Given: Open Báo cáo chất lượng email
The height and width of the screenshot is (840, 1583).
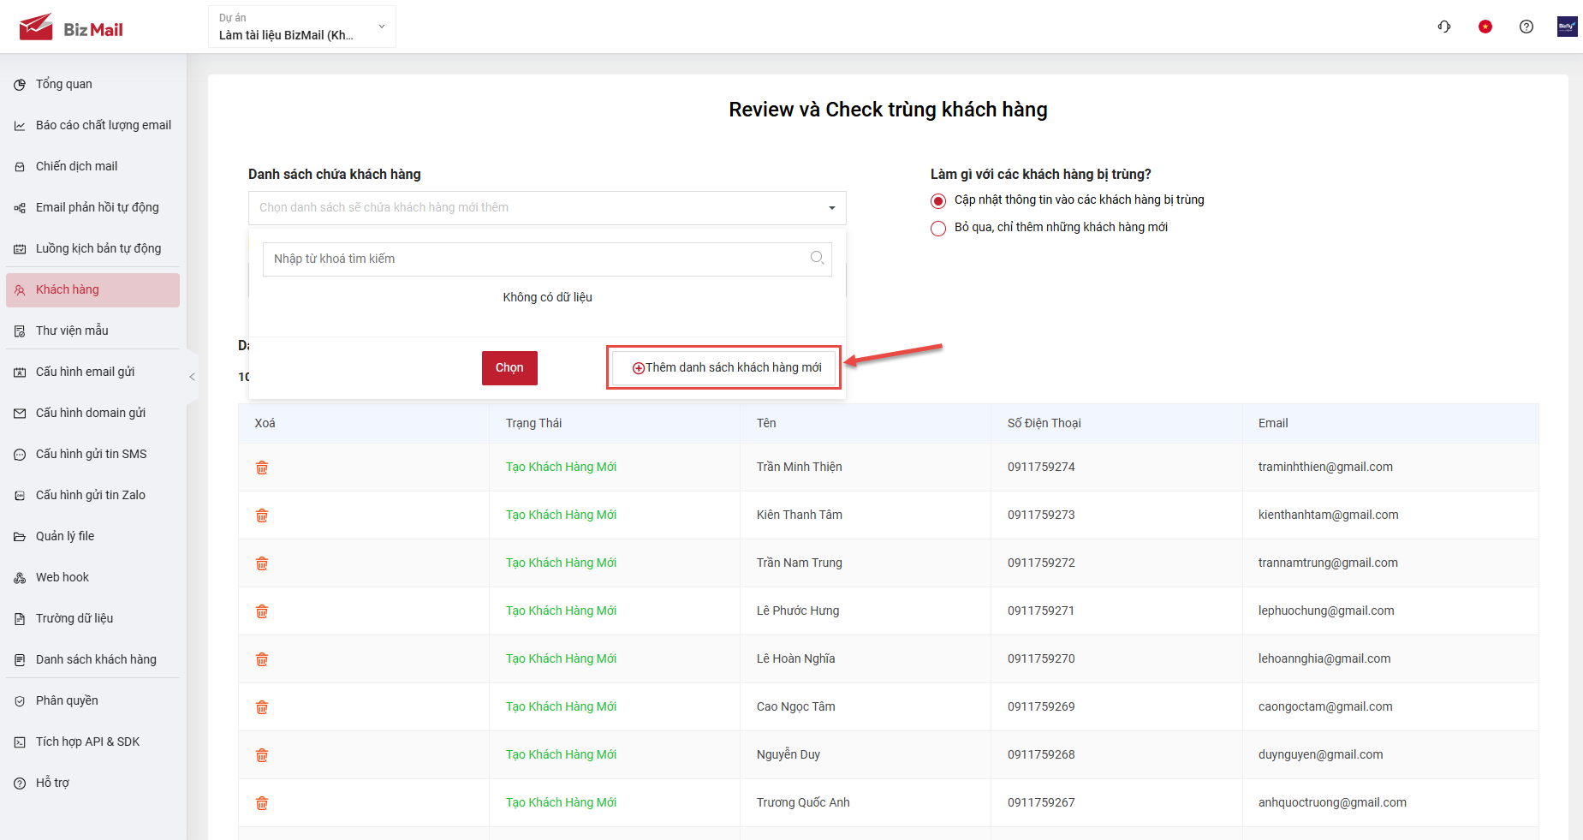Looking at the screenshot, I should [92, 125].
